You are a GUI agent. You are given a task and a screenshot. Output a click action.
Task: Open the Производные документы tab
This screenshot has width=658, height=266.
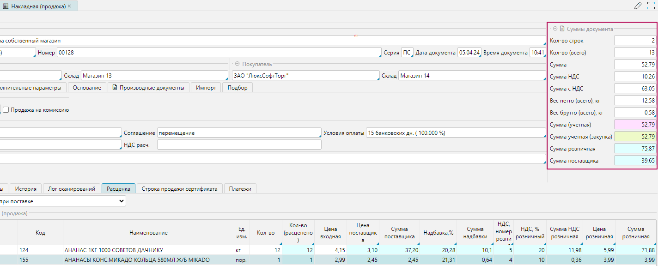coord(148,87)
